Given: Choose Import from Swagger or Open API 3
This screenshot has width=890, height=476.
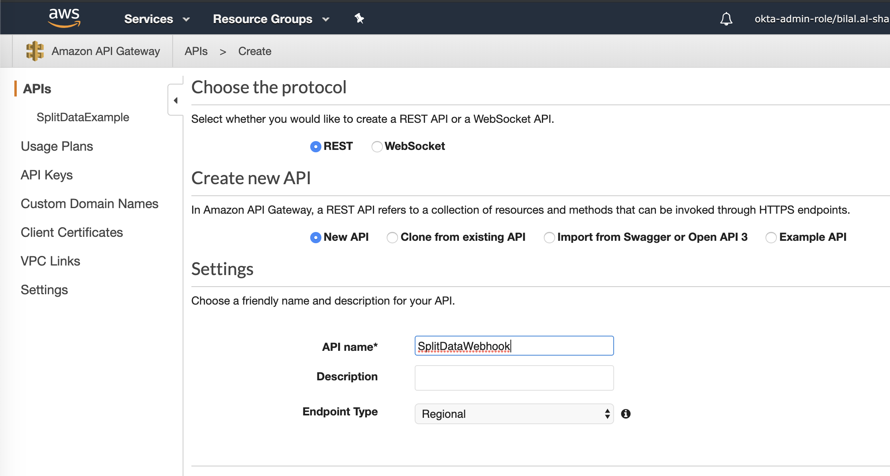Looking at the screenshot, I should click(x=549, y=238).
